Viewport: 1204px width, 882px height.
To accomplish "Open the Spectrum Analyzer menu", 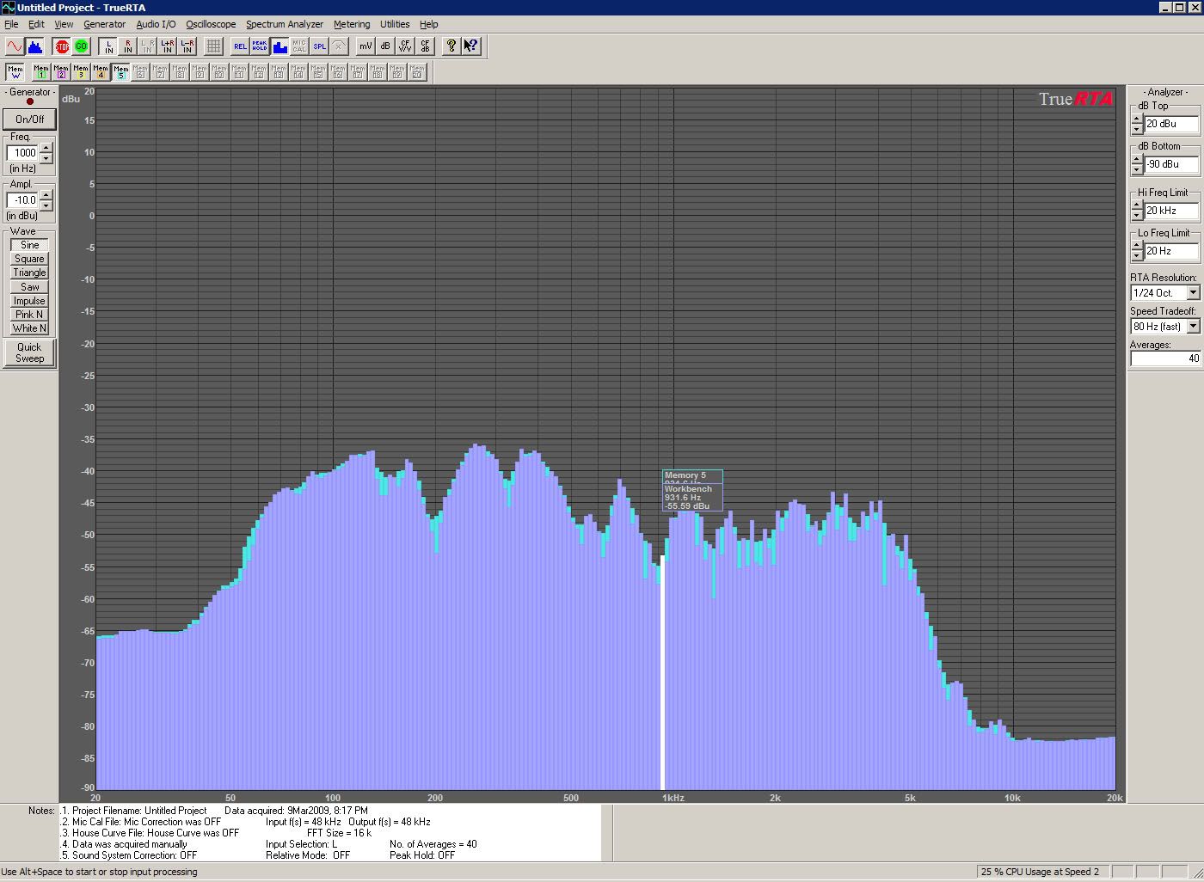I will pyautogui.click(x=285, y=24).
